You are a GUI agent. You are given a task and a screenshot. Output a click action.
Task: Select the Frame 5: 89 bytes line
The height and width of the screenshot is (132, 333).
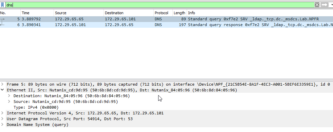[168, 84]
